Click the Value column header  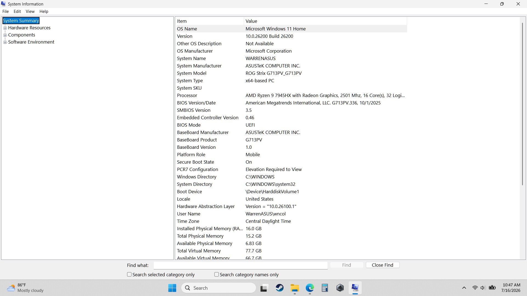pyautogui.click(x=325, y=21)
